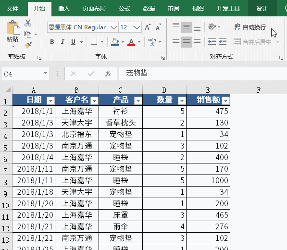The width and height of the screenshot is (287, 250).
Task: Click the Cut scissors icon
Action: point(28,23)
